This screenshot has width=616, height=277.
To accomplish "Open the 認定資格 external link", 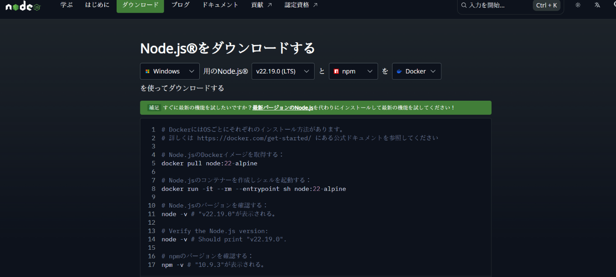I will pyautogui.click(x=301, y=5).
